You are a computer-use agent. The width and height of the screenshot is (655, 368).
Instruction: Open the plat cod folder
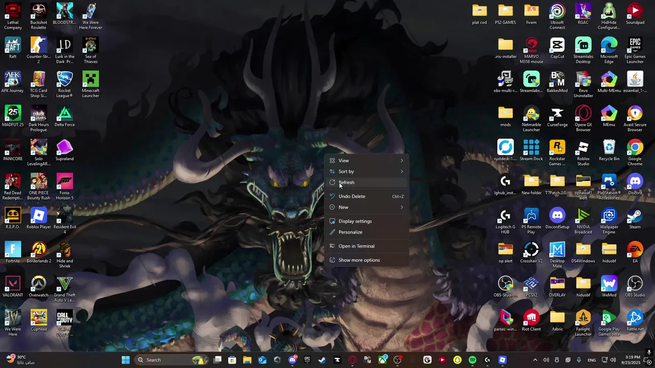(x=479, y=14)
